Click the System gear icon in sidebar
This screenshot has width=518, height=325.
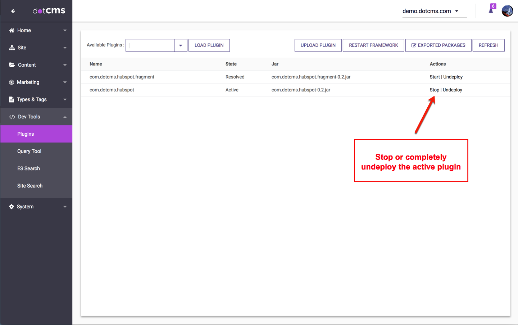click(x=12, y=207)
